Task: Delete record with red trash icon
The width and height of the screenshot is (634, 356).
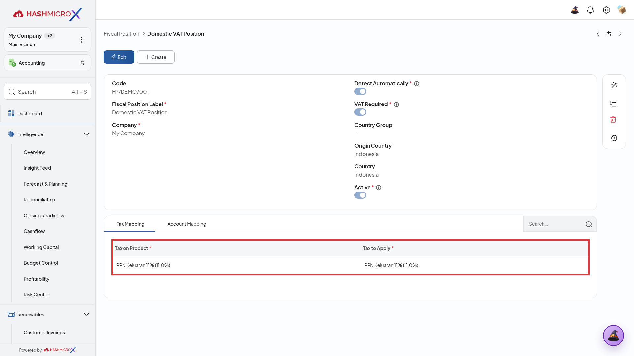Action: 613,120
